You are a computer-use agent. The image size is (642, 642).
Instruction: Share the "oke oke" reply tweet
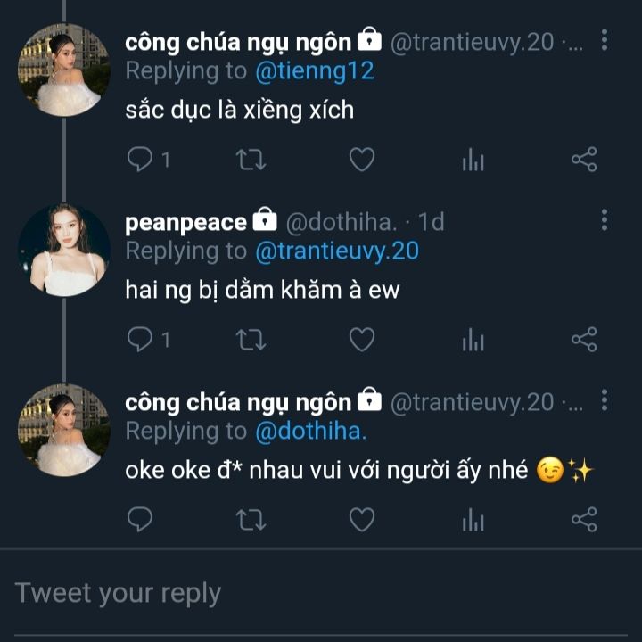click(x=583, y=519)
